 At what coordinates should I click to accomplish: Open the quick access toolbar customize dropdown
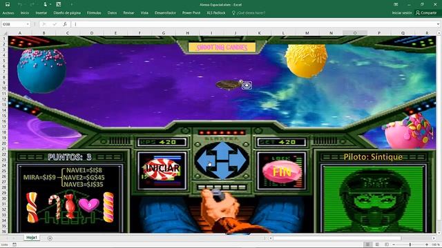click(x=72, y=5)
